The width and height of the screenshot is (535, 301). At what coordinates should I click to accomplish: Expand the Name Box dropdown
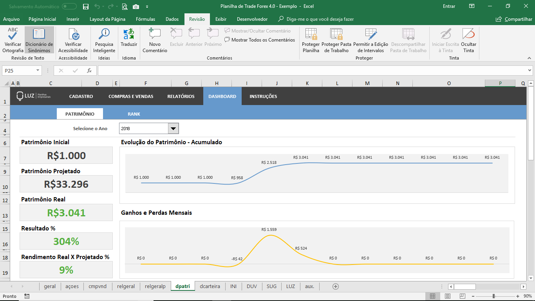37,71
